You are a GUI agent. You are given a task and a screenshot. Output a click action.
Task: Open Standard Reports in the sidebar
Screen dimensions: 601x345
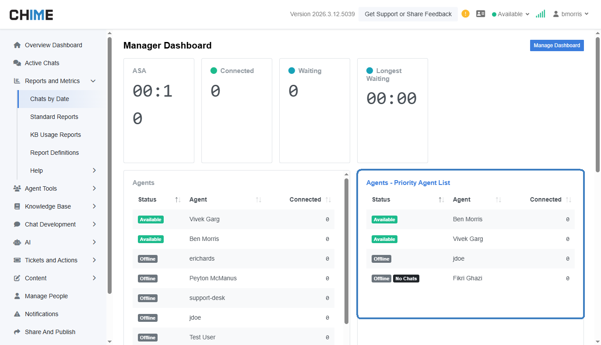[54, 117]
